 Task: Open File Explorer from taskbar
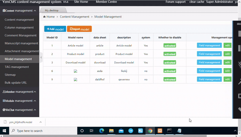(111, 131)
